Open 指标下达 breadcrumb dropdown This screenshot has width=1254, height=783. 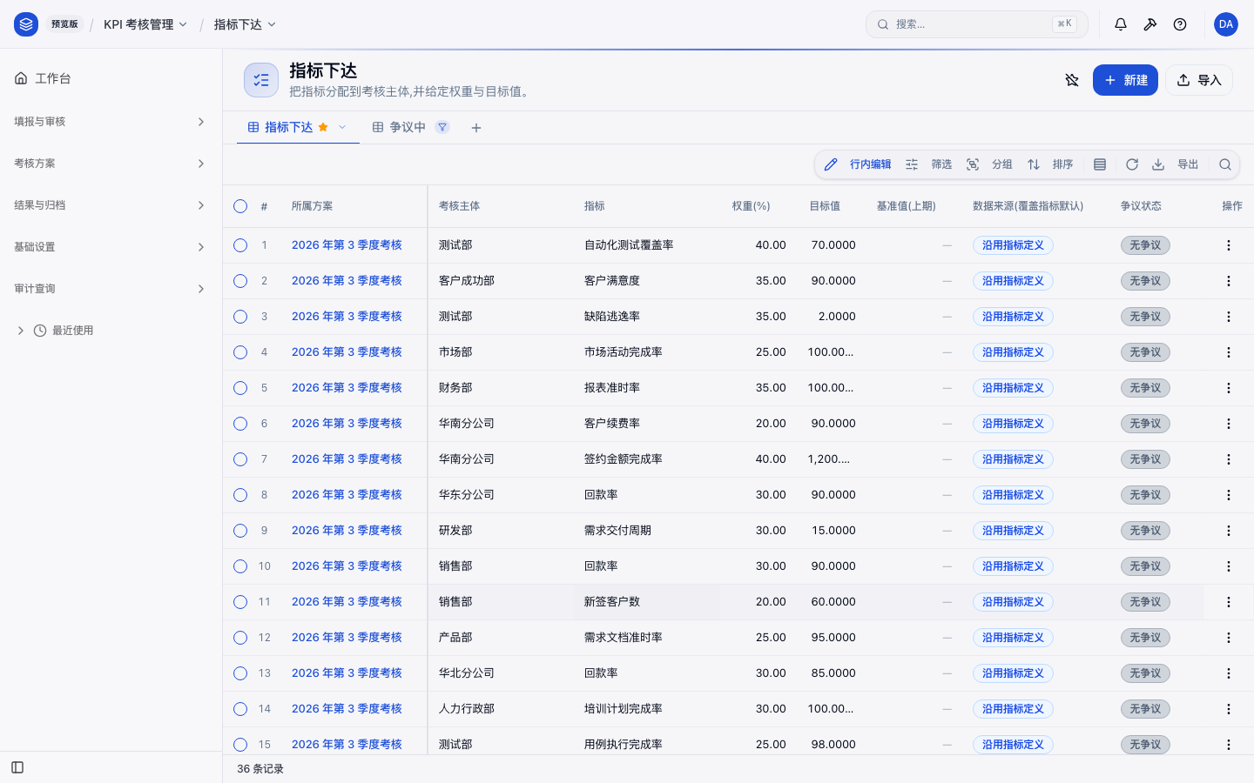245,24
